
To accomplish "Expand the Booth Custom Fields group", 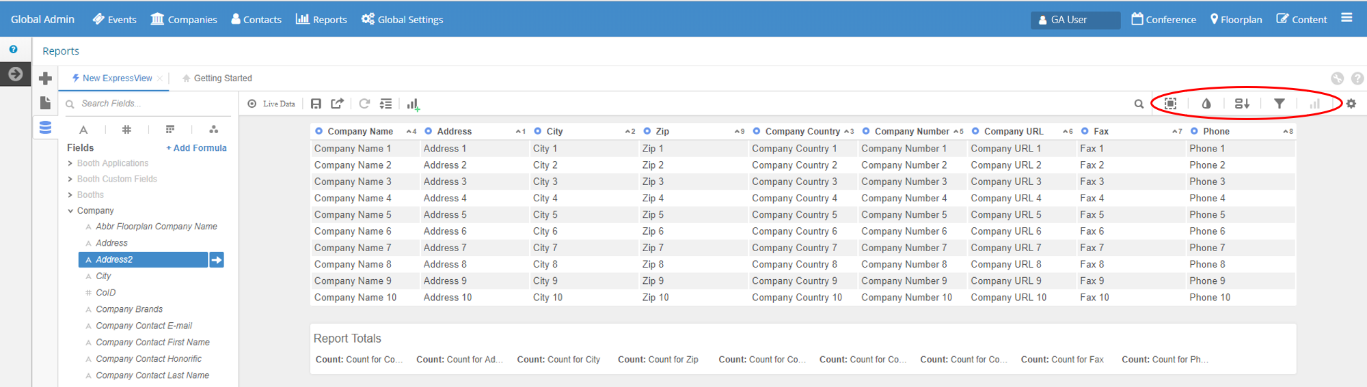I will pyautogui.click(x=70, y=179).
